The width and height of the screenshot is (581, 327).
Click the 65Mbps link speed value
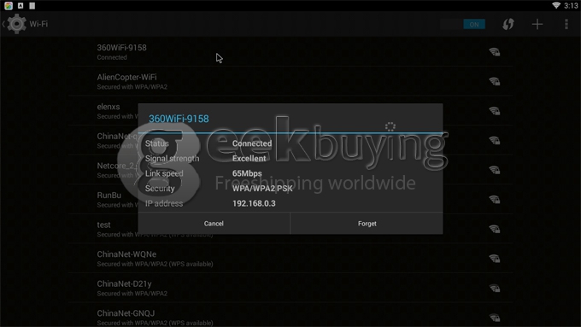point(247,173)
